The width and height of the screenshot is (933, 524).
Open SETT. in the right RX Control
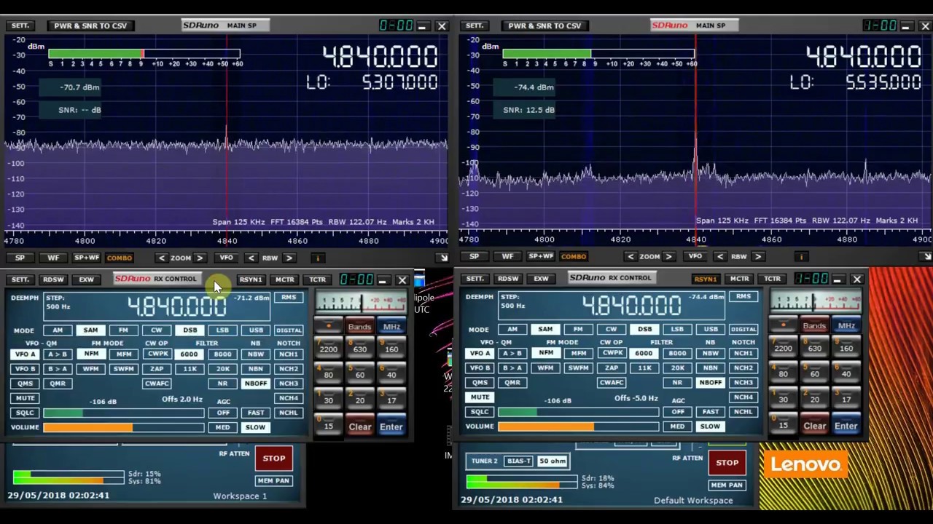click(x=475, y=278)
